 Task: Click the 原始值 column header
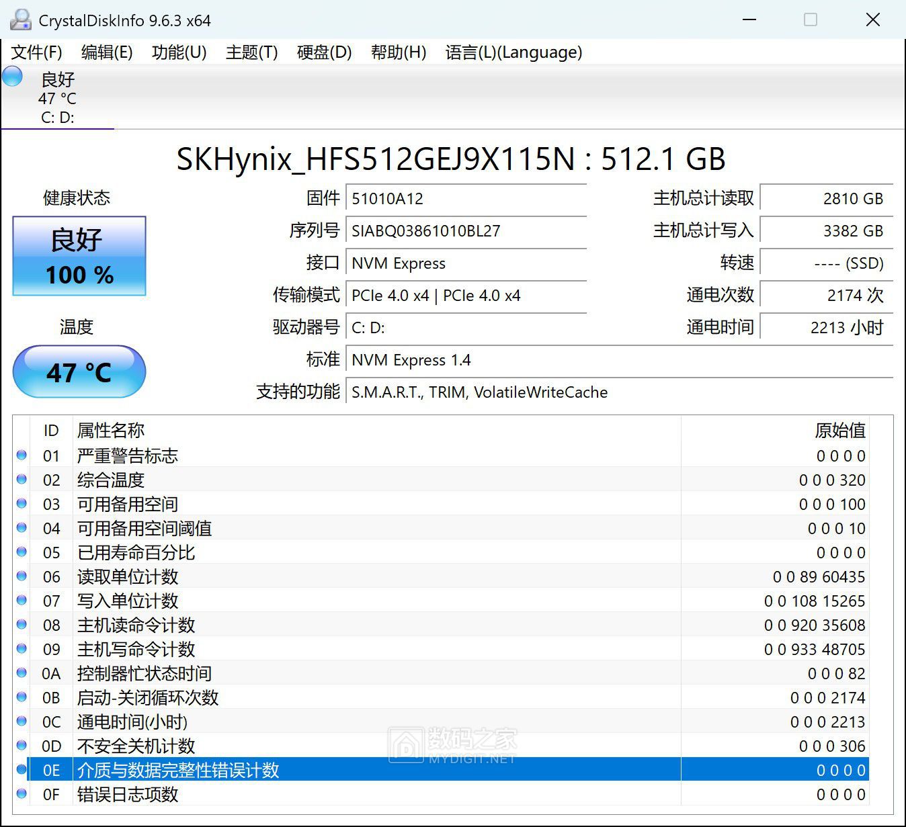coord(775,431)
